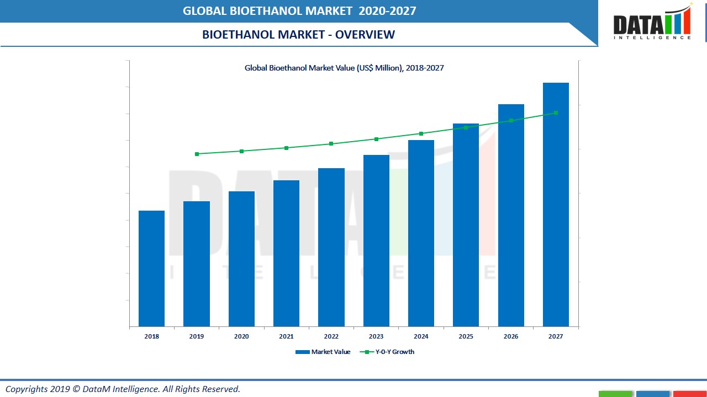Screen dimensions: 707x397
Task: Click the 2023 Y-O-Y growth data point
Action: (376, 139)
